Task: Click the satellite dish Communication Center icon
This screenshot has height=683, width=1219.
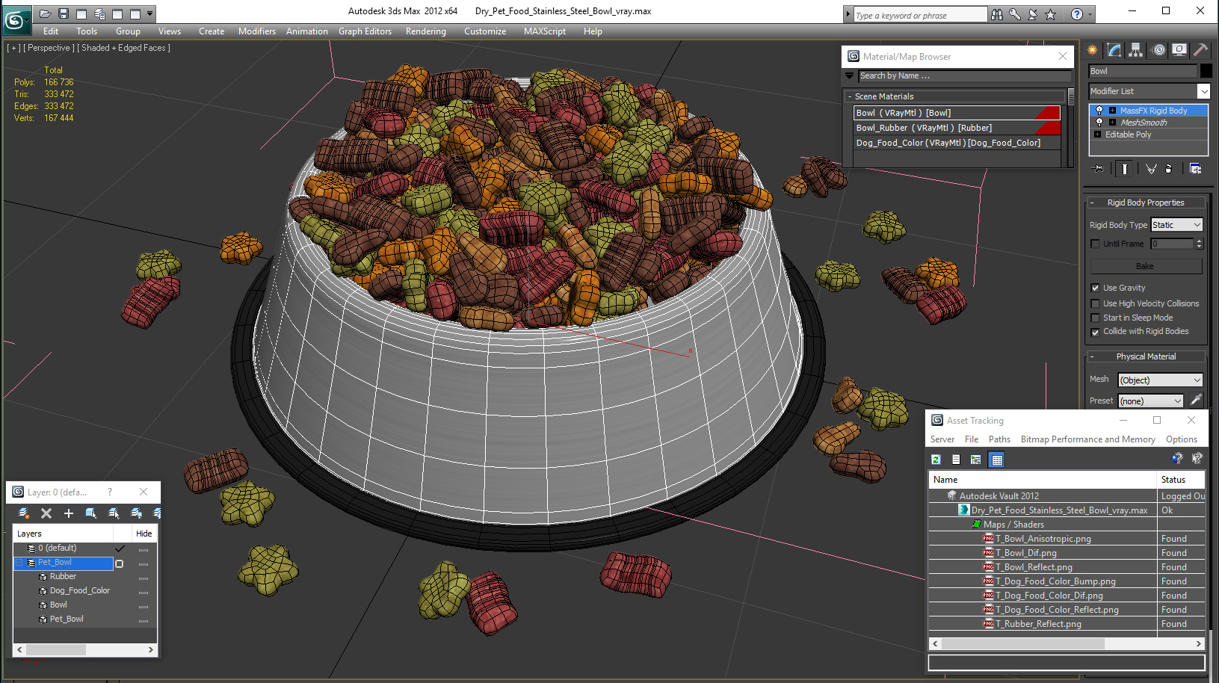Action: (1033, 14)
